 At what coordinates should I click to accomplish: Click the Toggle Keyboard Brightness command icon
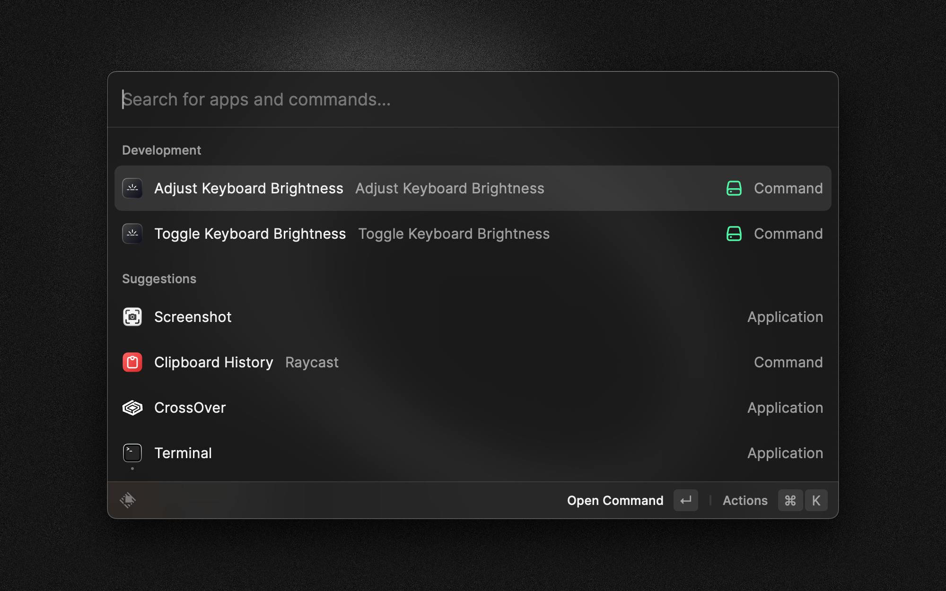point(133,233)
